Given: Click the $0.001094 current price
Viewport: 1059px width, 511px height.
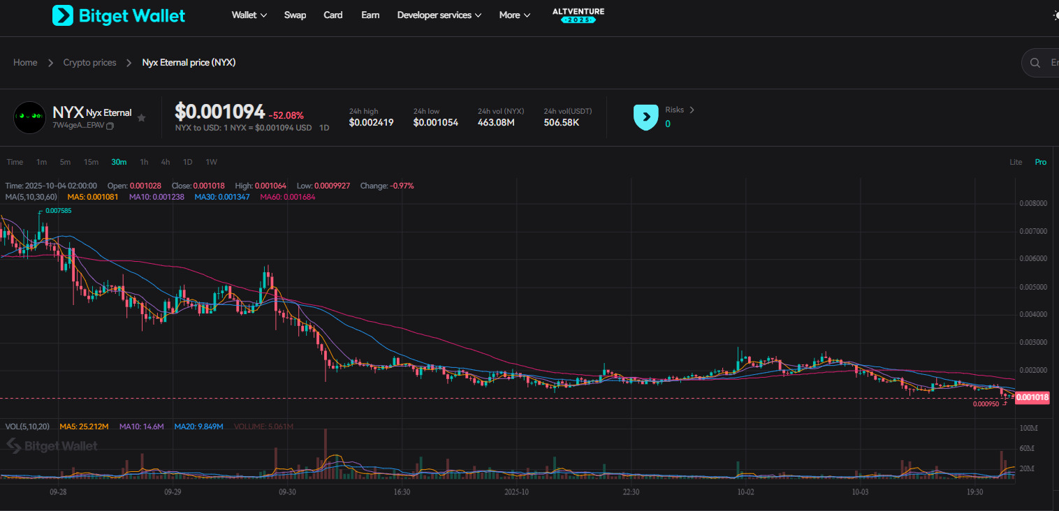Looking at the screenshot, I should [x=219, y=112].
